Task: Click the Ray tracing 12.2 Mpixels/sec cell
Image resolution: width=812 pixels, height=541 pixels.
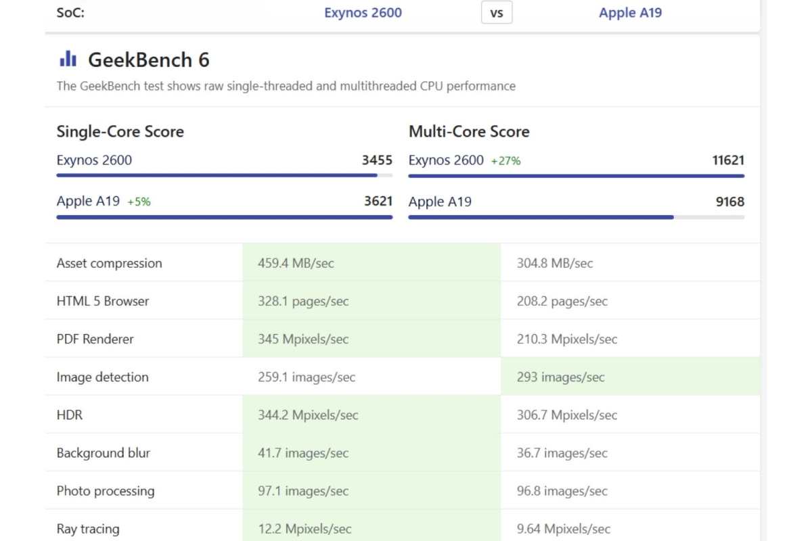Action: tap(304, 528)
